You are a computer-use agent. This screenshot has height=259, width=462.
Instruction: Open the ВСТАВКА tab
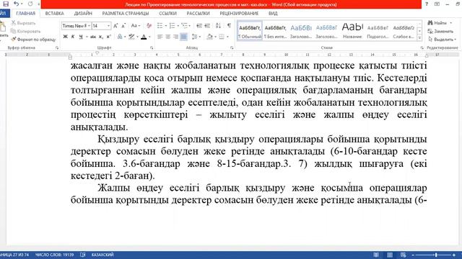(55, 13)
